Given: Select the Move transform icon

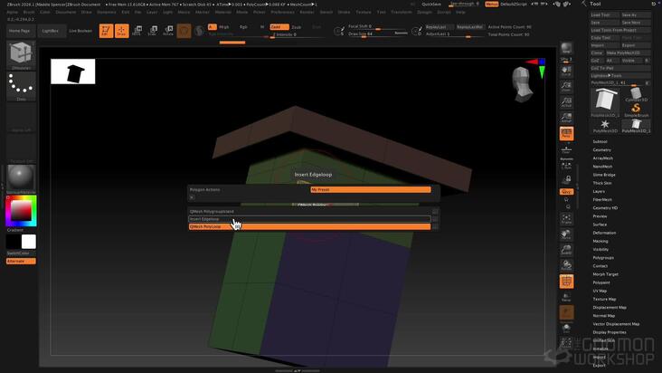Looking at the screenshot, I should (x=137, y=31).
